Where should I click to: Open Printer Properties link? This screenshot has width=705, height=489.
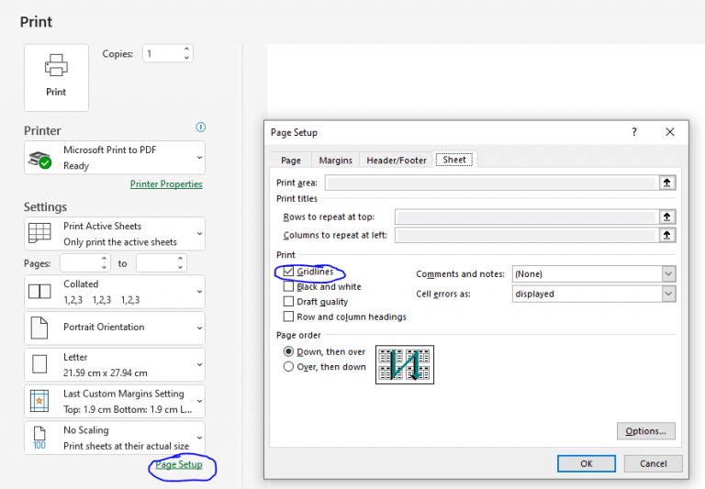click(166, 183)
